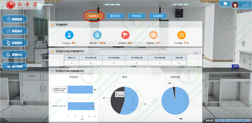This screenshot has height=123, width=252.
Task: Click the 使用设备 chart title
Action: pos(175,77)
